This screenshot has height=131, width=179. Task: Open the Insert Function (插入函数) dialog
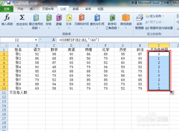pyautogui.click(x=7, y=20)
